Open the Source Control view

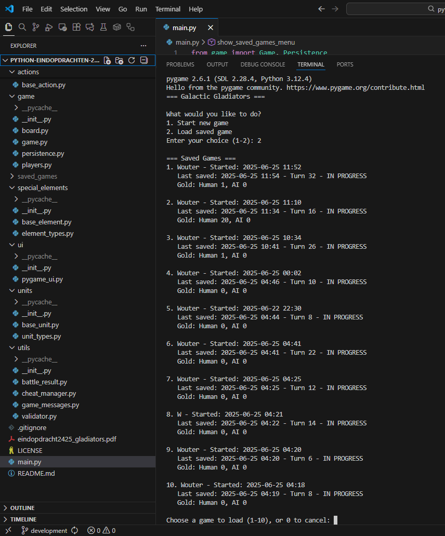tap(36, 27)
